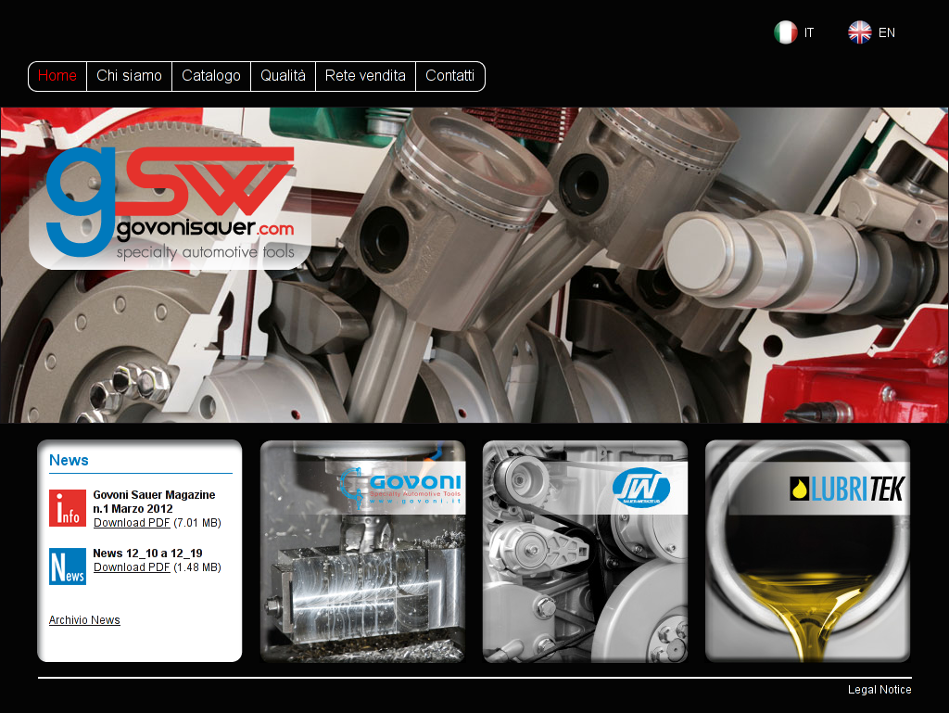The height and width of the screenshot is (713, 949).
Task: Select the Contatti menu item
Action: tap(450, 76)
